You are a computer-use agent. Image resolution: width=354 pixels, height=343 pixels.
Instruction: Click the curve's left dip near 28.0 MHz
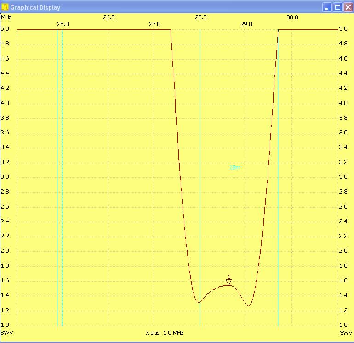click(x=198, y=302)
